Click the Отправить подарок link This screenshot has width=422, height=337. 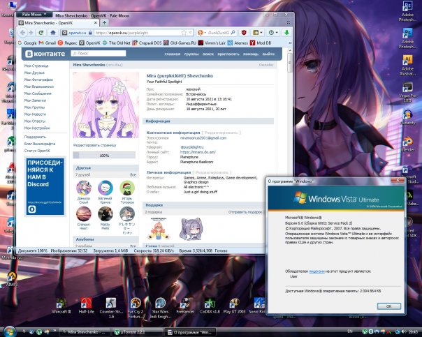tap(245, 211)
